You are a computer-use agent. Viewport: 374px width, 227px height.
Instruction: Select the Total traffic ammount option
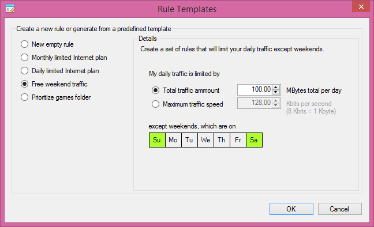(x=185, y=90)
